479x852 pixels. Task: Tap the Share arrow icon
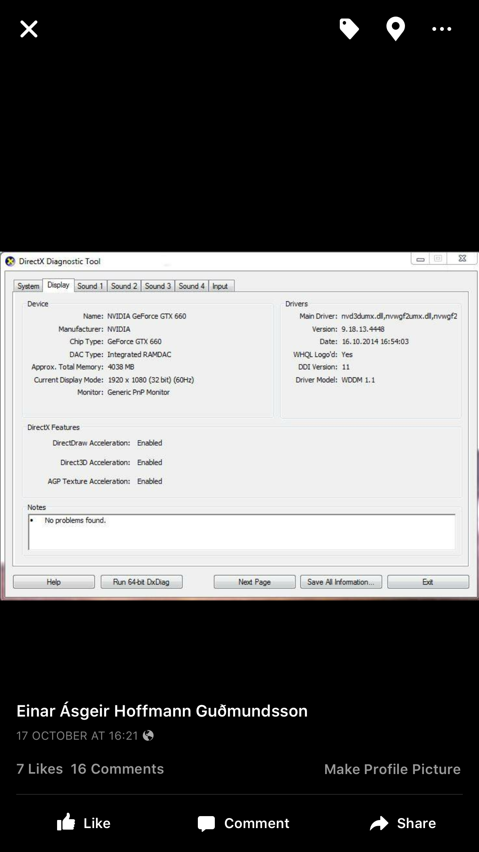[379, 823]
